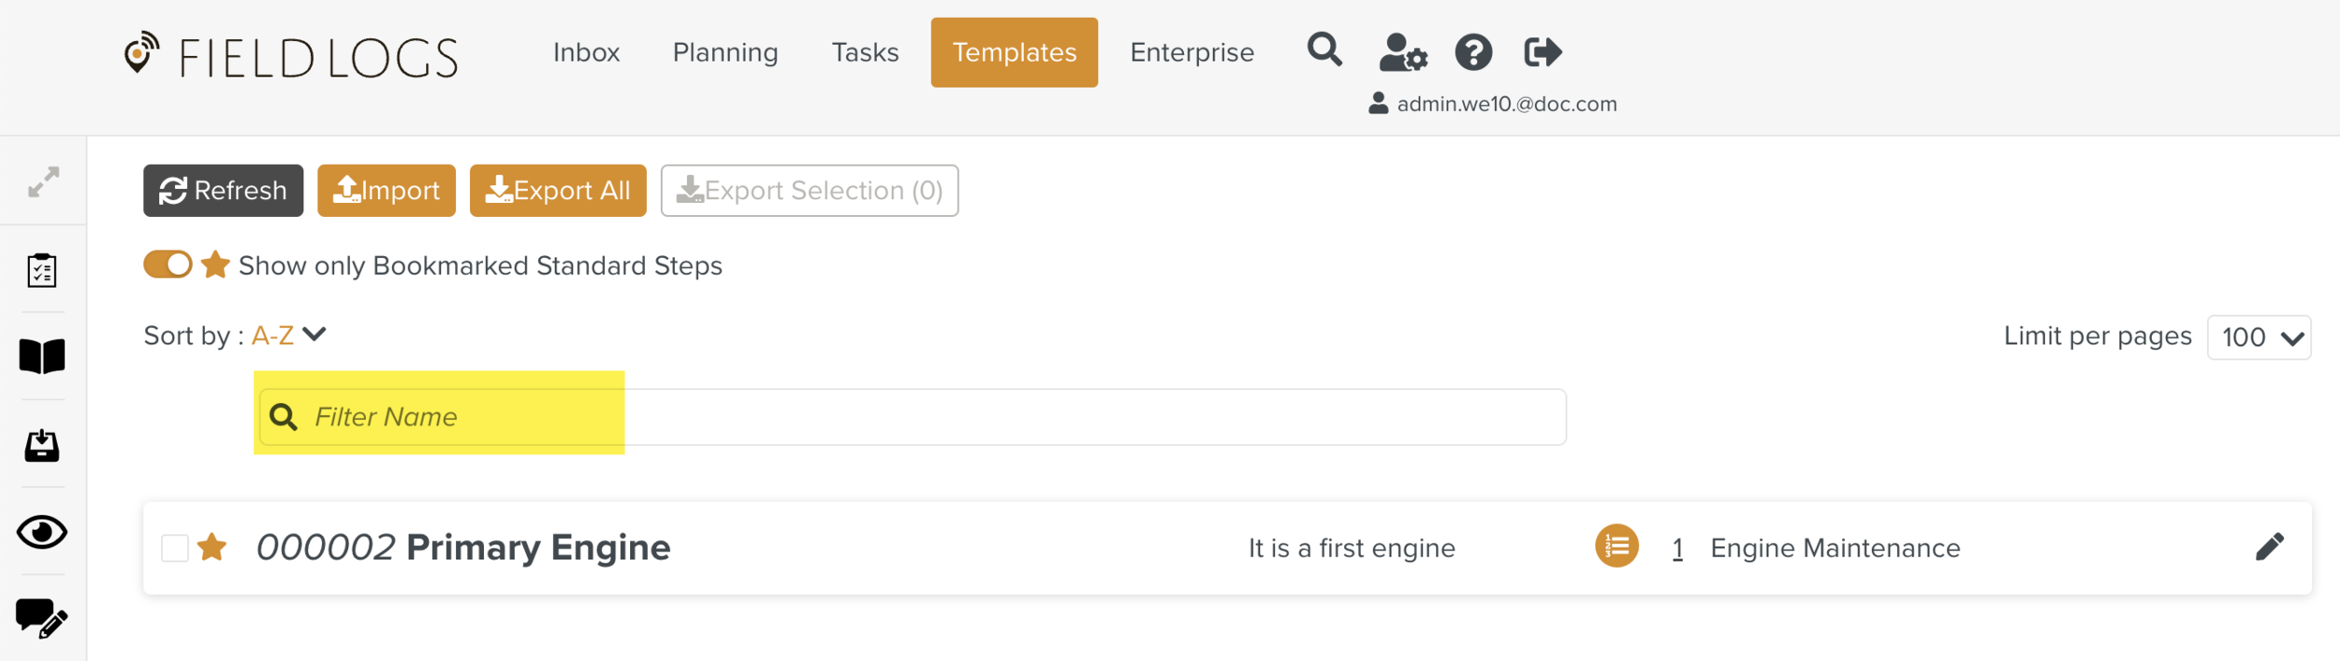This screenshot has width=2340, height=661.
Task: Open the help question mark icon
Action: 1472,52
